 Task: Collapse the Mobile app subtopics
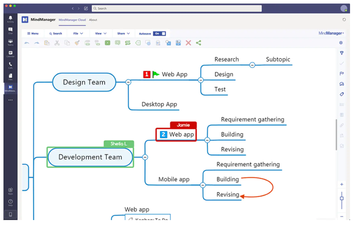point(203,185)
